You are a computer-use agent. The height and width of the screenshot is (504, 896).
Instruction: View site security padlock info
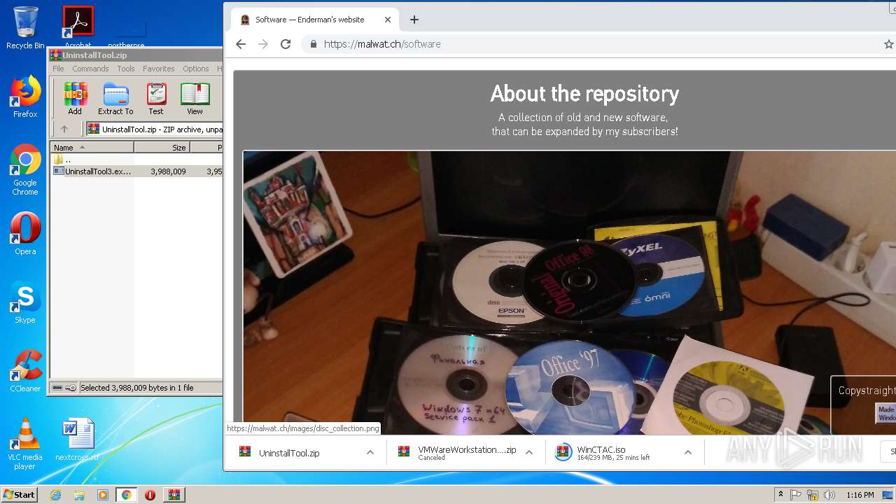click(313, 44)
